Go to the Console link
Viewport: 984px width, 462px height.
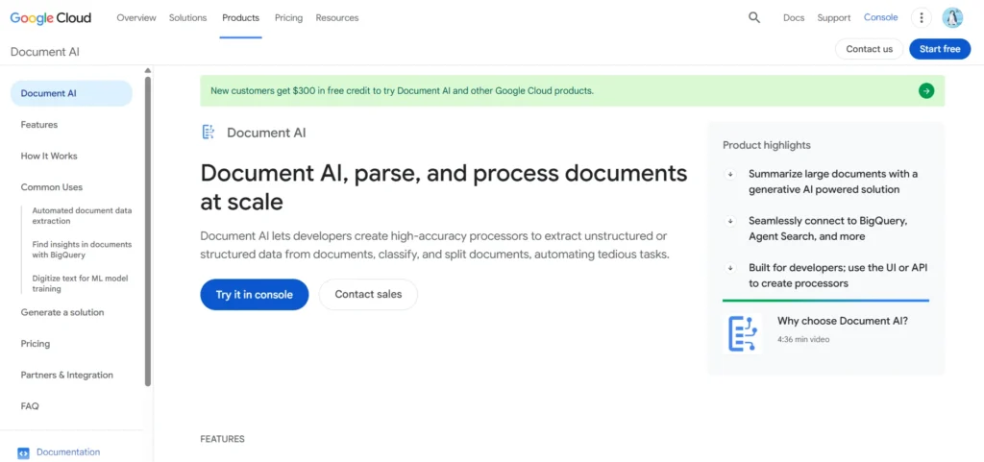pyautogui.click(x=881, y=17)
